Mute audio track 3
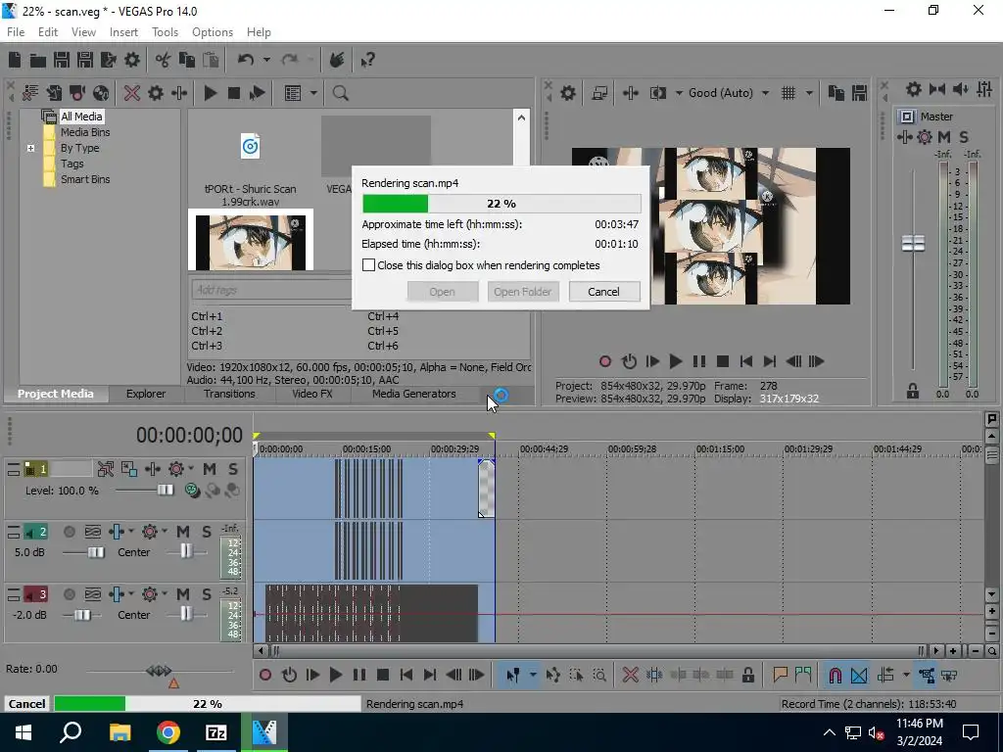 coord(183,594)
